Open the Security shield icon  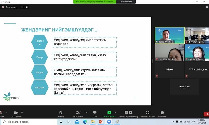(61, 112)
